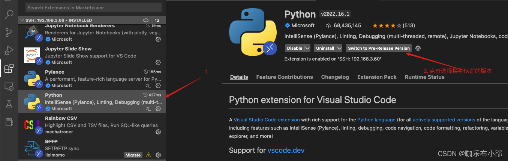Open the Source Control view

click(9, 32)
